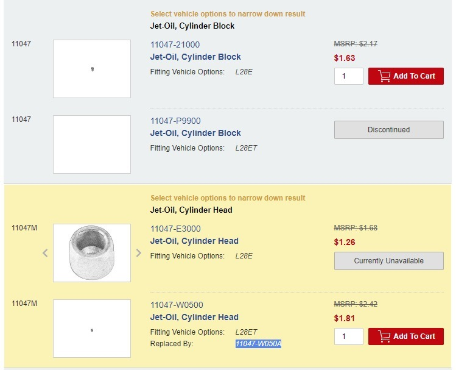Click the cylinder head part thumbnail image
The width and height of the screenshot is (456, 370).
pyautogui.click(x=92, y=253)
